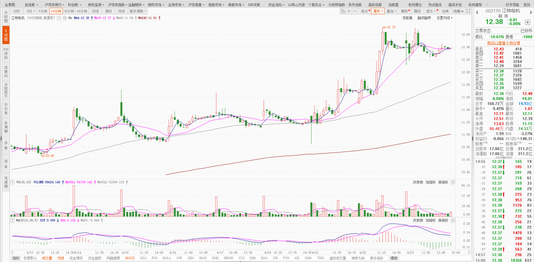Viewport: 534px width, 262px height.
Task: Open 分价表 in left sidebar
Action: click(6, 109)
